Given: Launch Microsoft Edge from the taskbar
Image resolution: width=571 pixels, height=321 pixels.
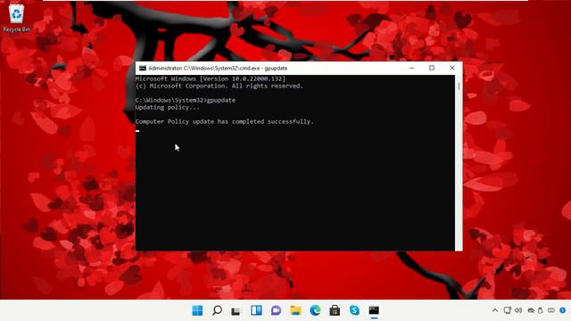Looking at the screenshot, I should click(315, 310).
